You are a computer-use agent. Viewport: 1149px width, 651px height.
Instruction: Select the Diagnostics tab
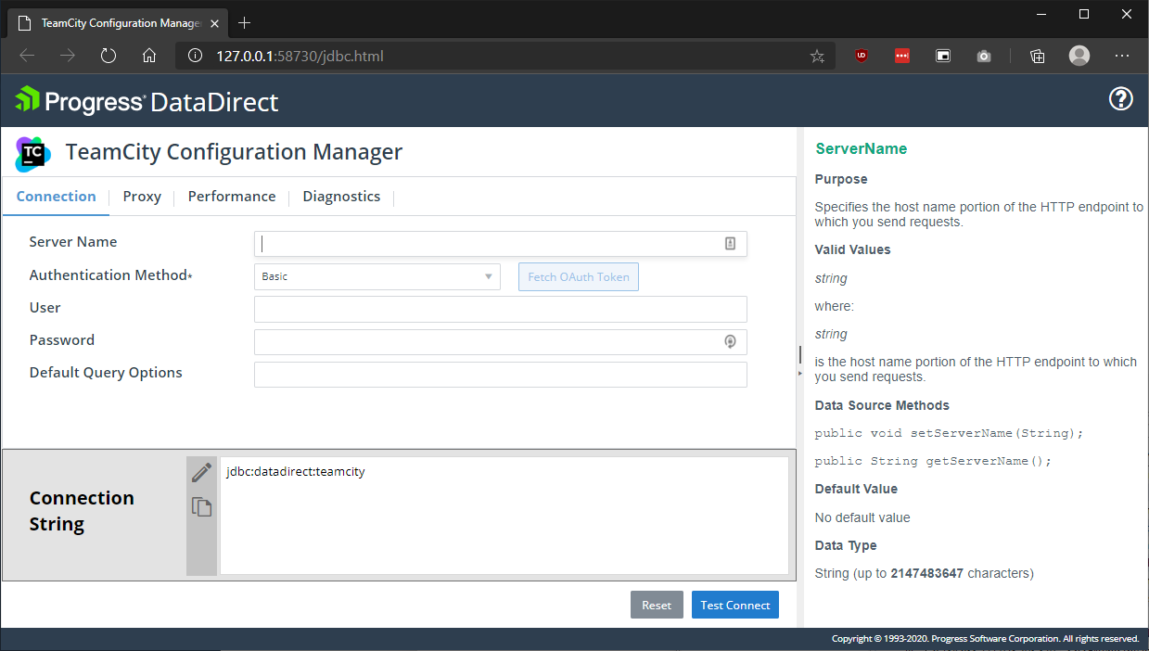[341, 197]
